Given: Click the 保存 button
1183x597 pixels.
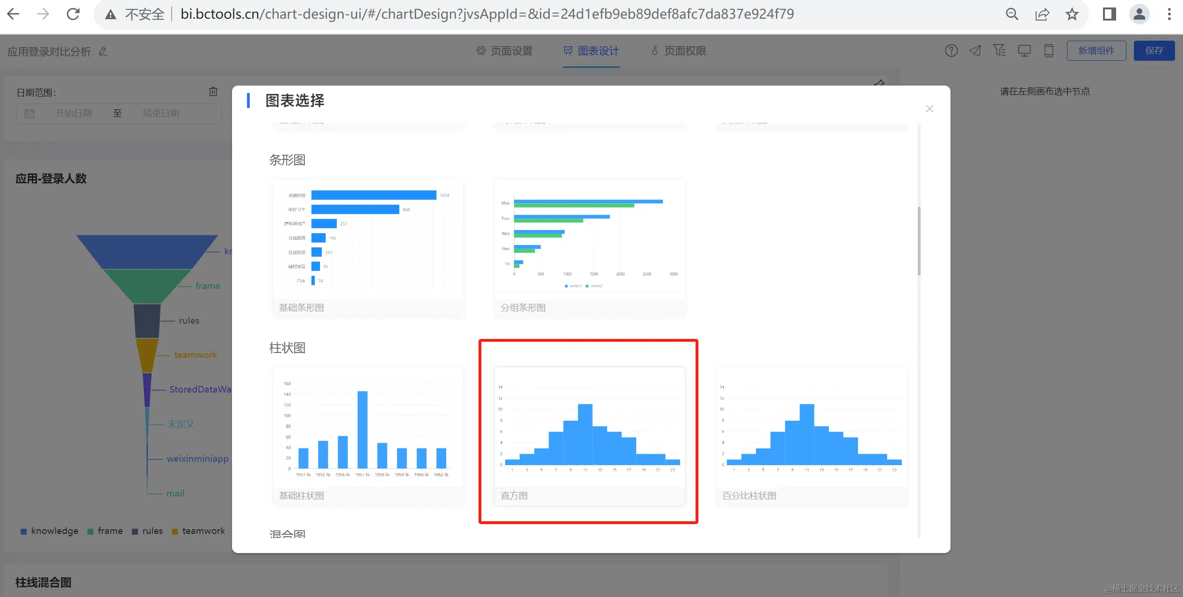Looking at the screenshot, I should pos(1154,50).
